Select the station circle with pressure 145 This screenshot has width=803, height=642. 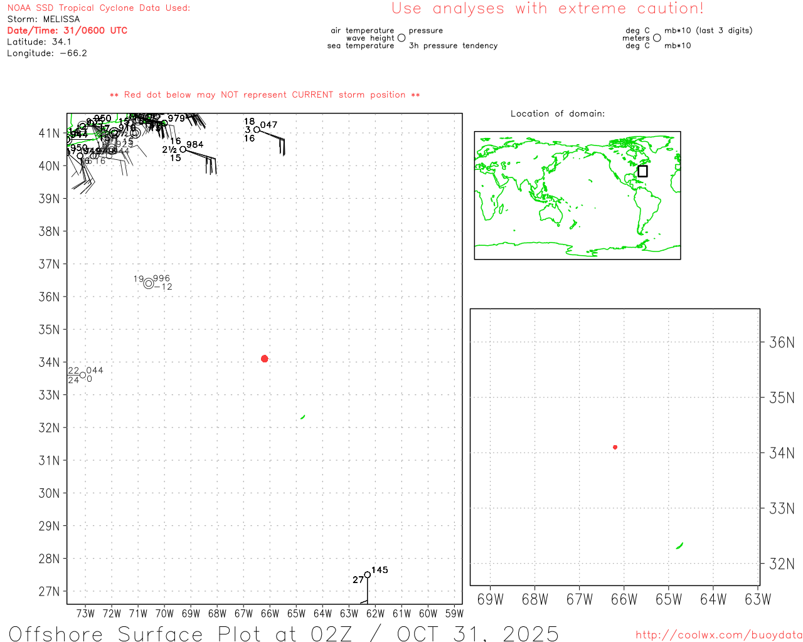pyautogui.click(x=368, y=575)
